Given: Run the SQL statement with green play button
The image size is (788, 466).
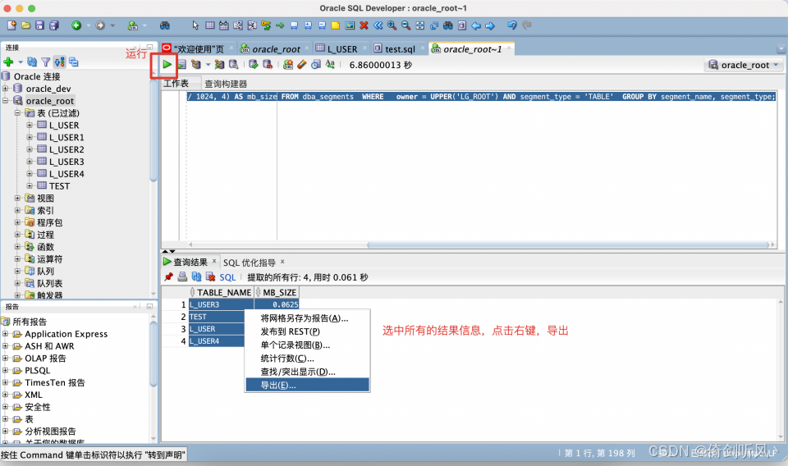Looking at the screenshot, I should 167,64.
